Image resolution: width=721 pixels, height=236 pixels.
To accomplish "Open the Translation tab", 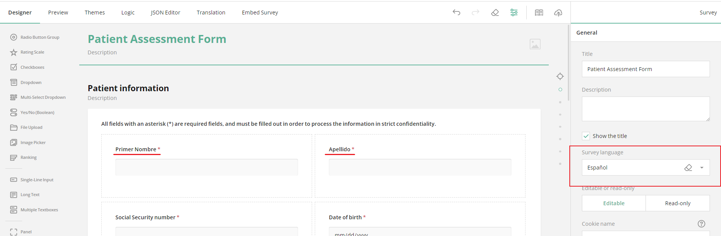I will coord(211,12).
